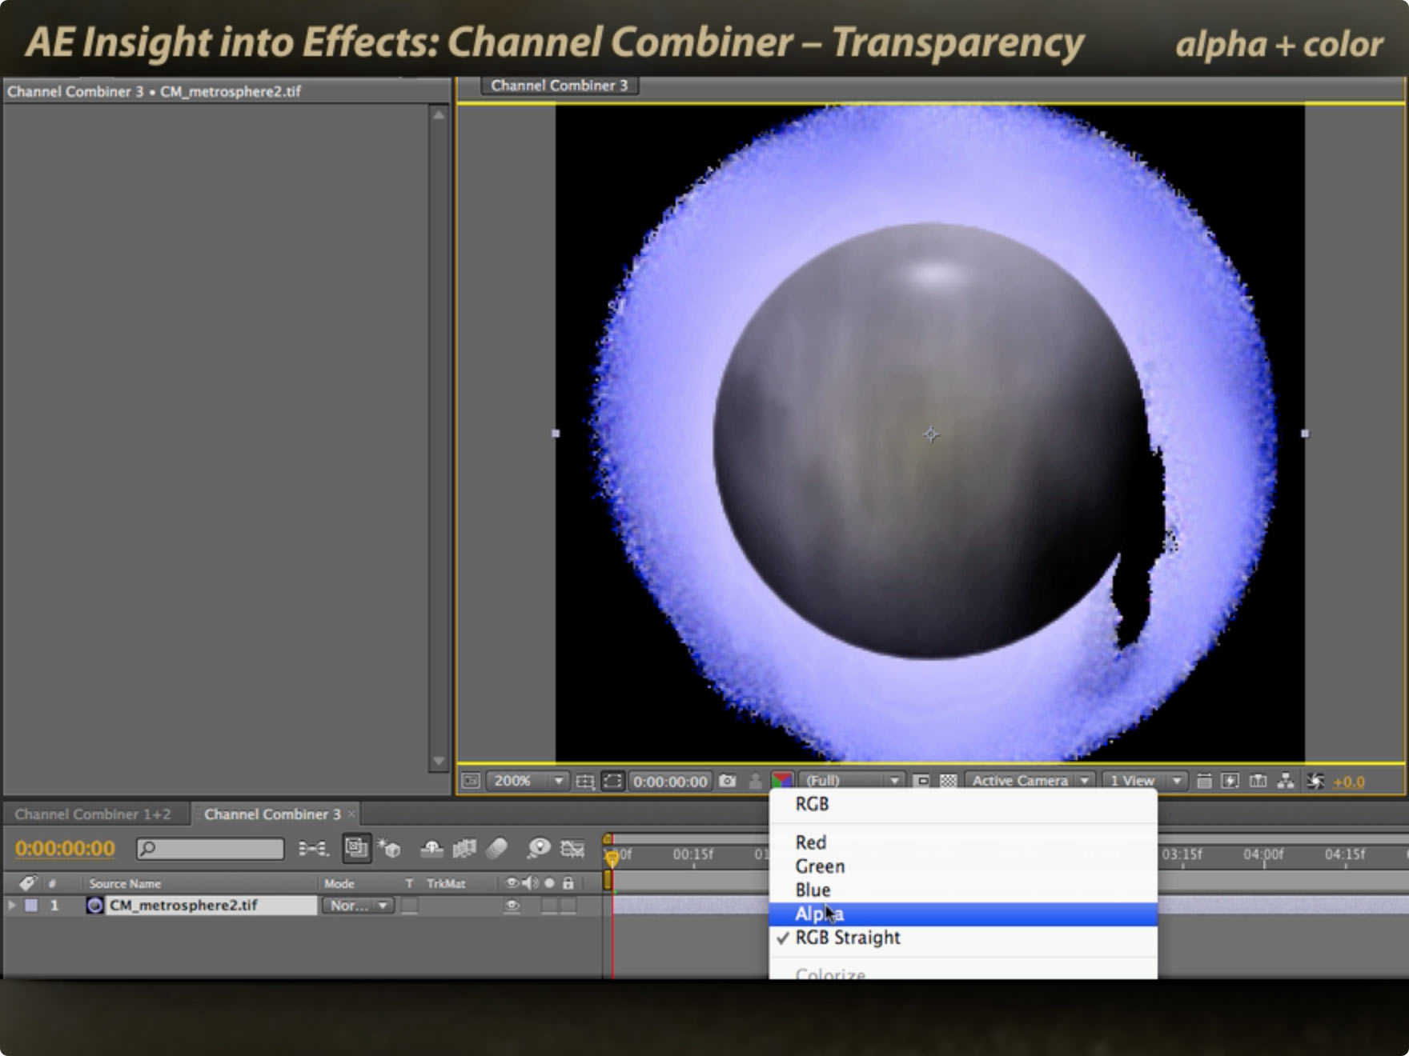Click the solo dot column header icon
The width and height of the screenshot is (1409, 1056).
click(549, 883)
